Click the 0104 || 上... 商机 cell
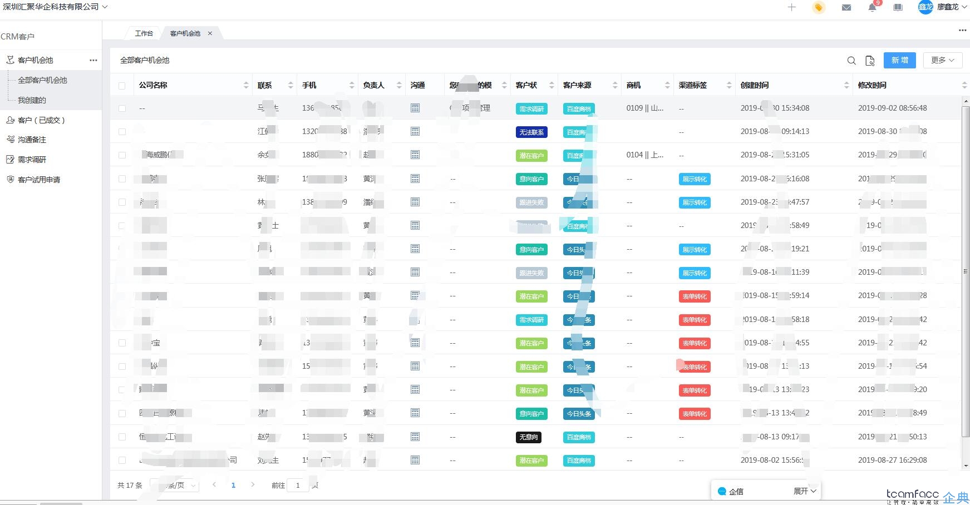 click(x=645, y=155)
